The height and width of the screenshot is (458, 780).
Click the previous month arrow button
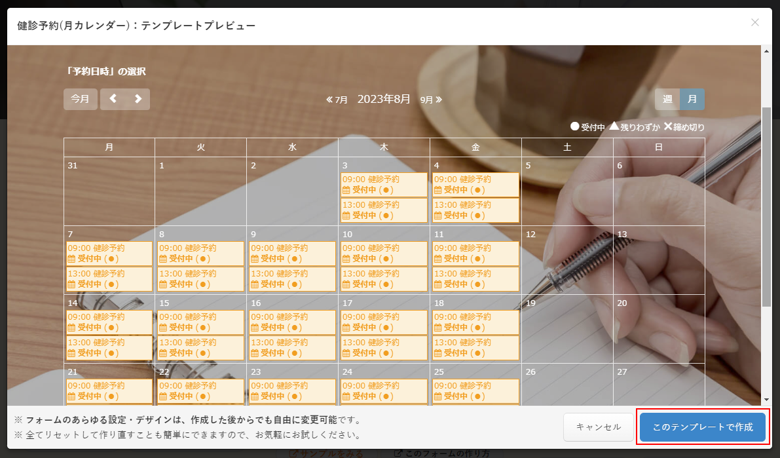click(x=113, y=99)
